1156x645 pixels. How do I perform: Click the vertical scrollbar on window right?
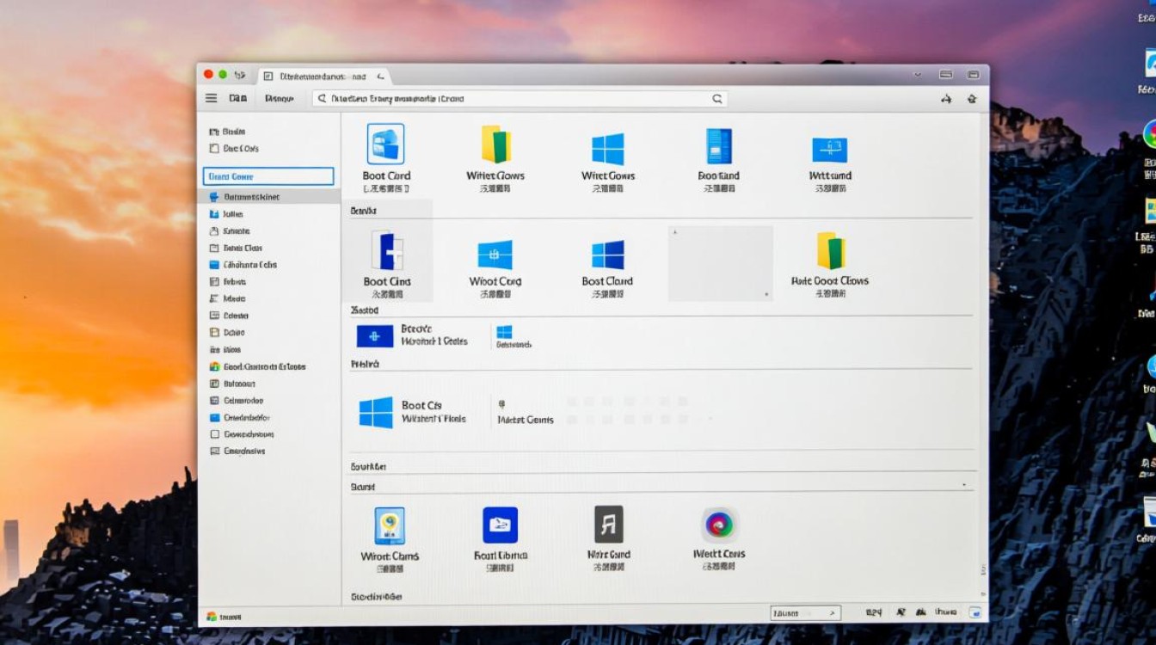tap(983, 344)
